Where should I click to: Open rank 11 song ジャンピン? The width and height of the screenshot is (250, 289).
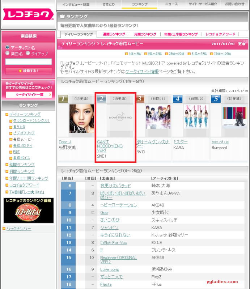[x=109, y=228]
